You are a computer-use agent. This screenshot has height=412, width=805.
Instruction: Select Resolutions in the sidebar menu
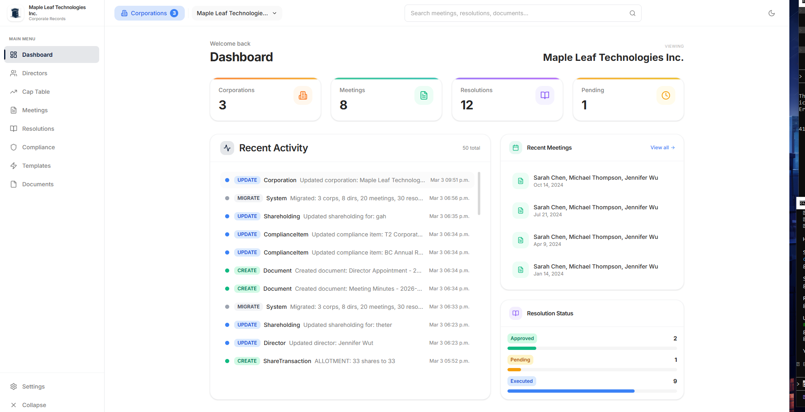click(x=52, y=129)
